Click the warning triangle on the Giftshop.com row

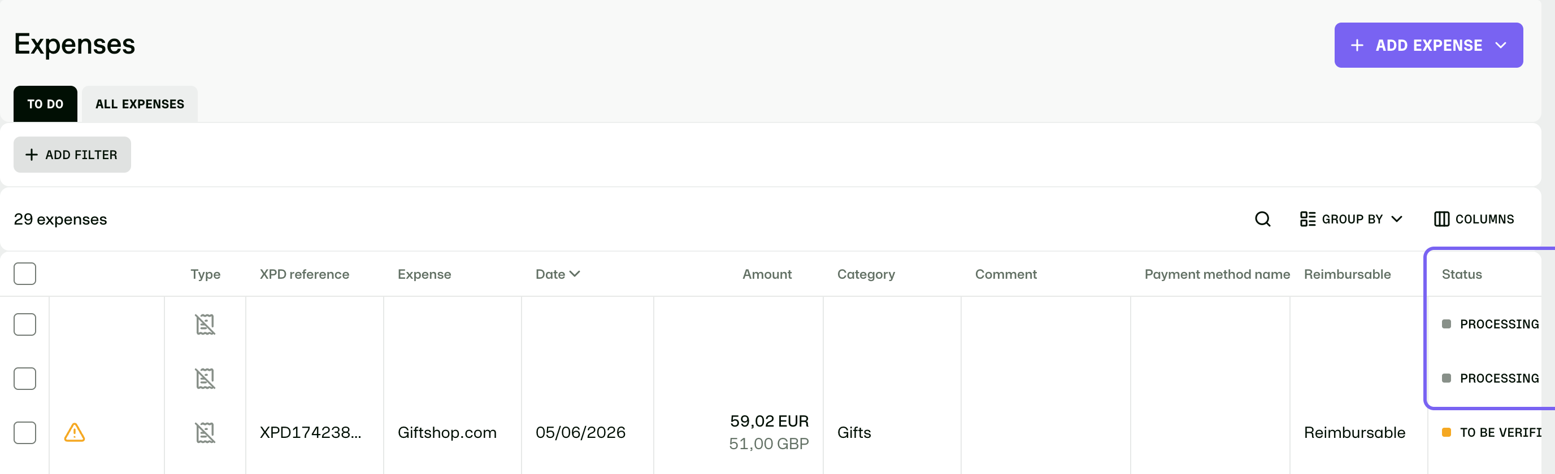pos(74,432)
